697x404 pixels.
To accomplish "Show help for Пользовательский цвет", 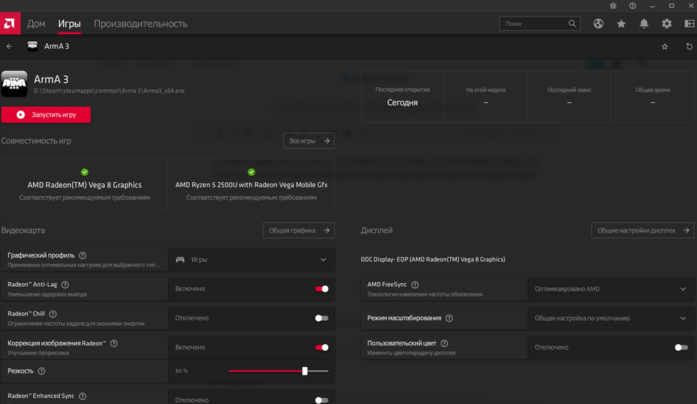I will click(x=444, y=343).
